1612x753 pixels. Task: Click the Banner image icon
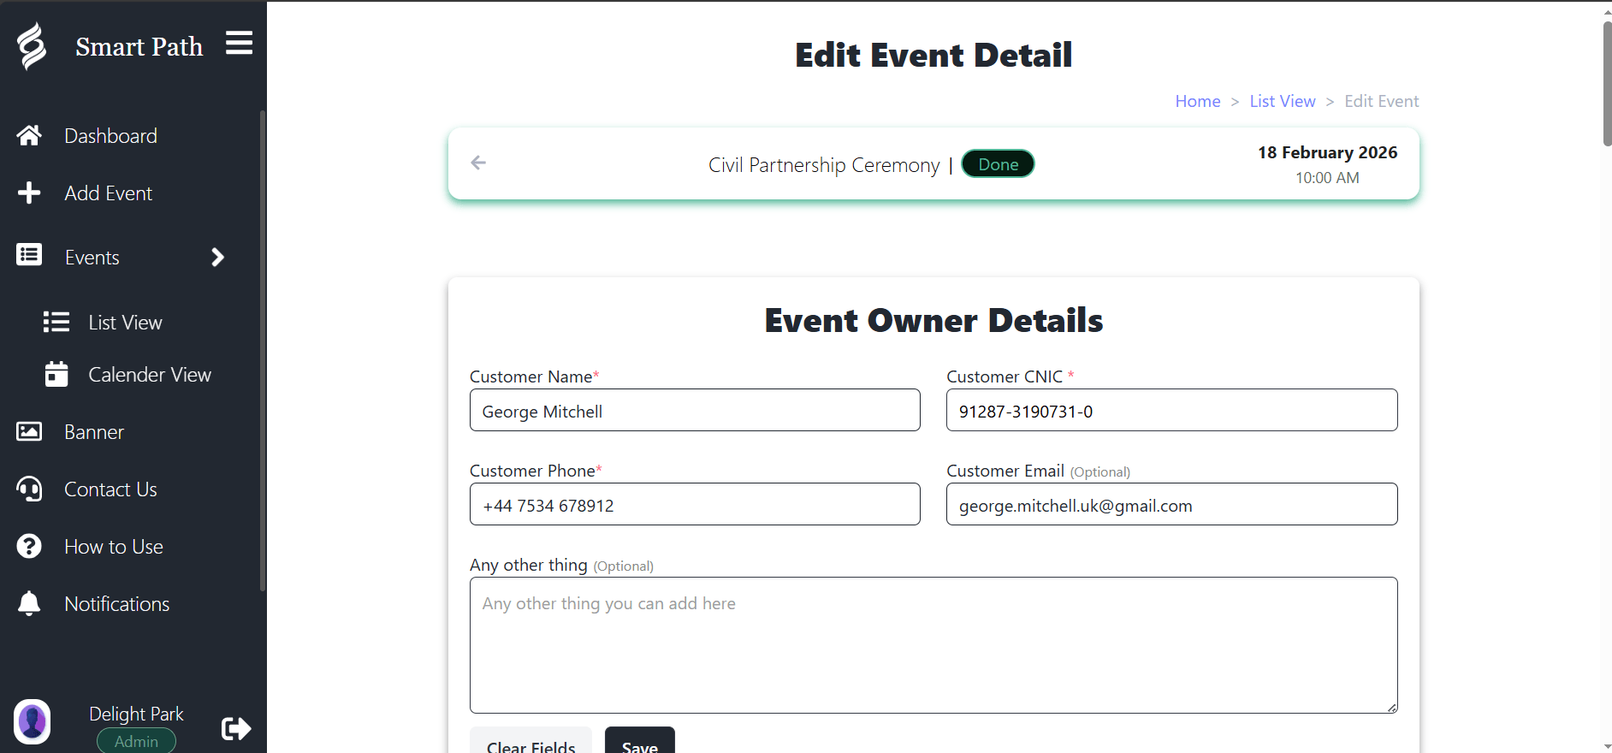tap(29, 432)
